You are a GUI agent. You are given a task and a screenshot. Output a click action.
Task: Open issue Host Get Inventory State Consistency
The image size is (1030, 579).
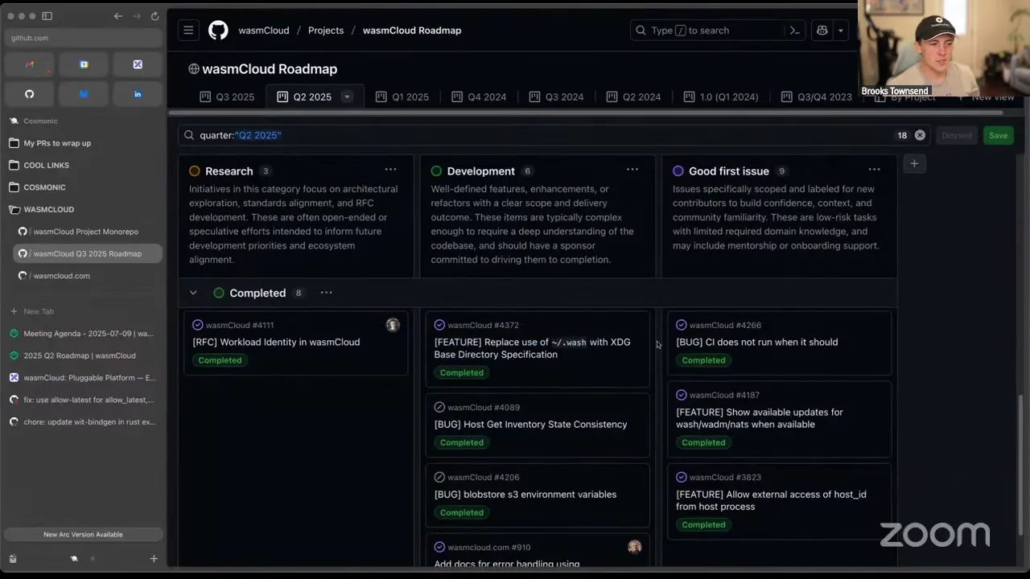(530, 425)
